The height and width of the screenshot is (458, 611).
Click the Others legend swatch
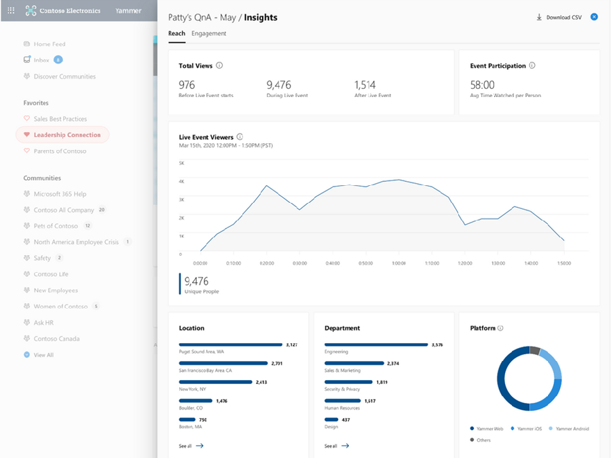[x=472, y=440]
